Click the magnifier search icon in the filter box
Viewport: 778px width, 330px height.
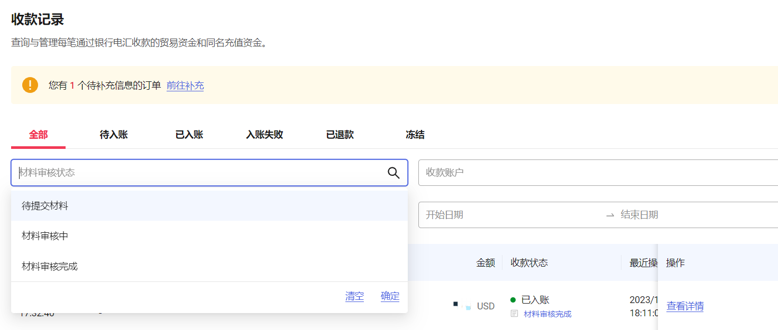[x=393, y=173]
